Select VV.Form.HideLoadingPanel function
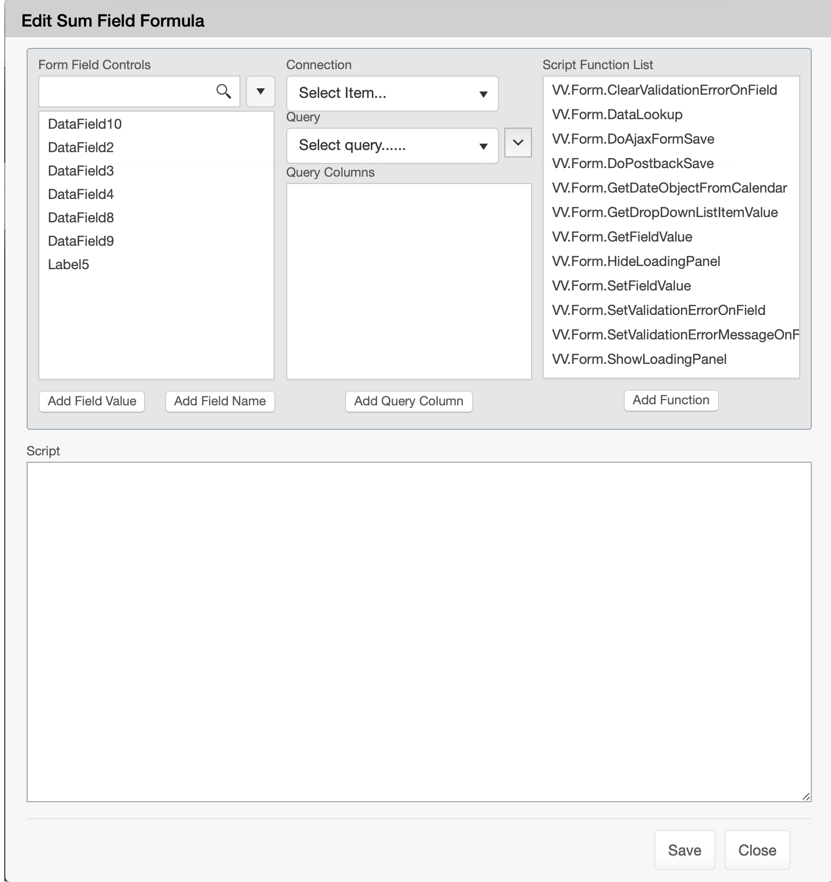Viewport: 831px width, 882px height. (671, 261)
